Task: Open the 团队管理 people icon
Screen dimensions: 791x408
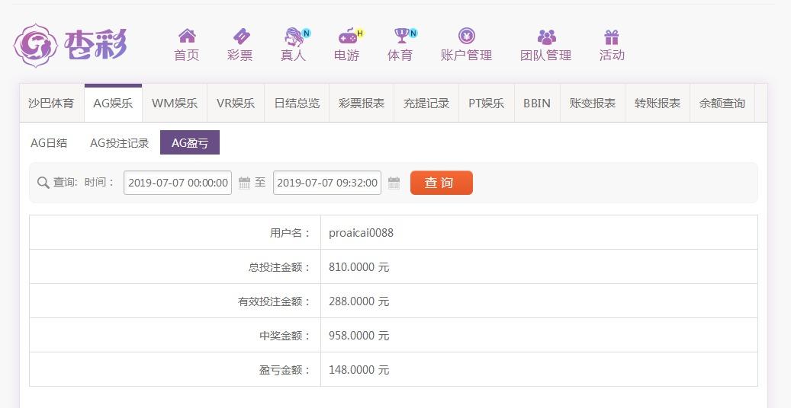Action: click(546, 37)
